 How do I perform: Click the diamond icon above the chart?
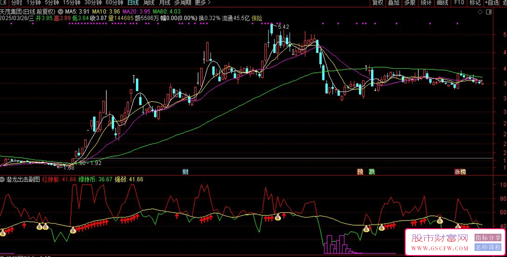click(480, 12)
